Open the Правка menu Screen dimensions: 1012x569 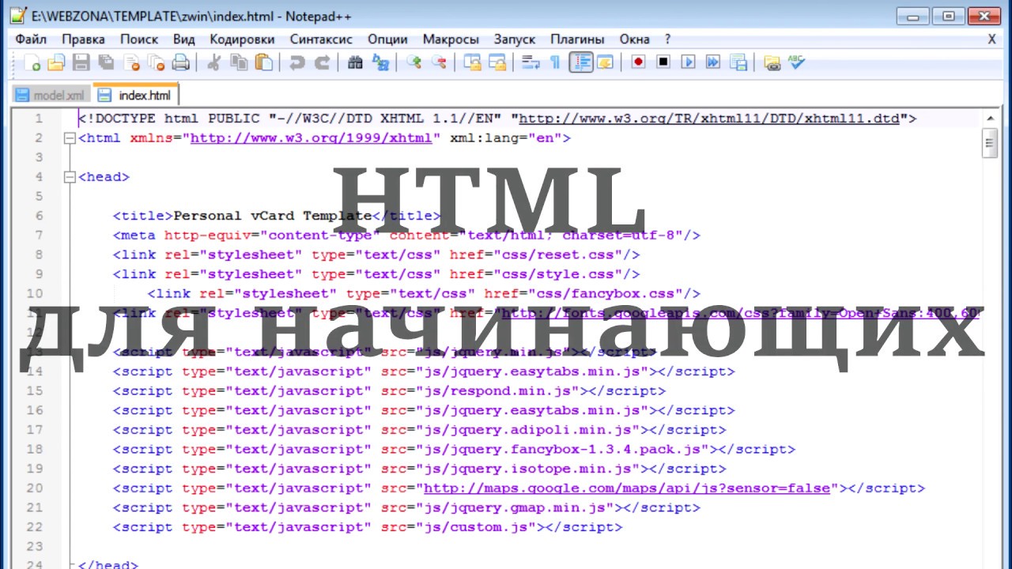coord(83,39)
